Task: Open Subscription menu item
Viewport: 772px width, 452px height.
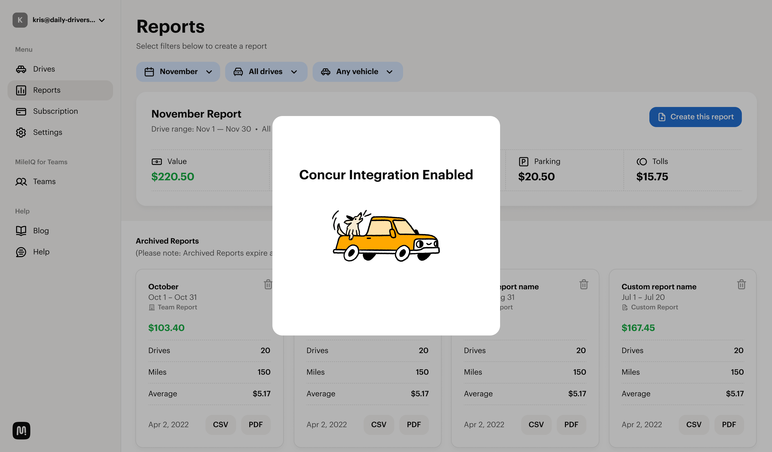Action: (x=60, y=111)
